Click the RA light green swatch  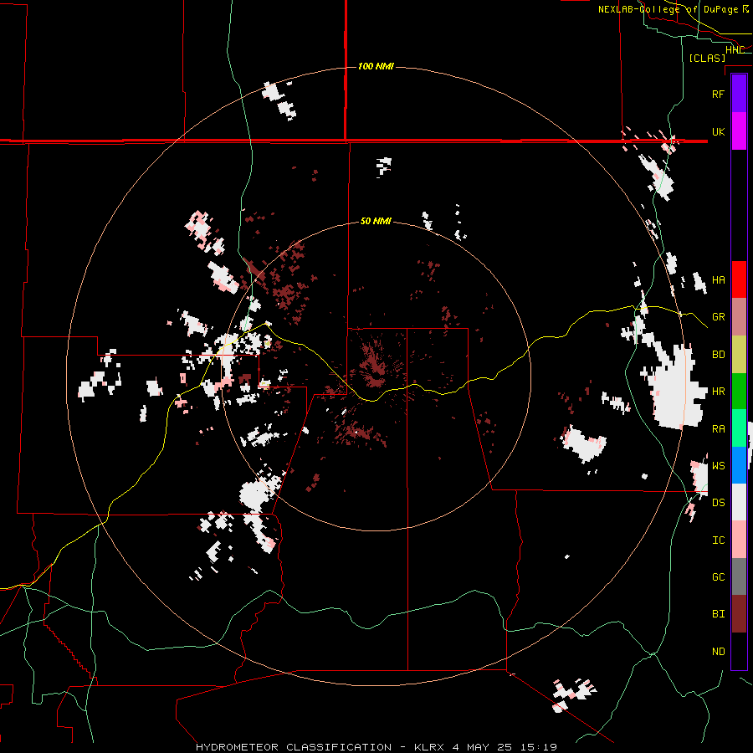(739, 428)
